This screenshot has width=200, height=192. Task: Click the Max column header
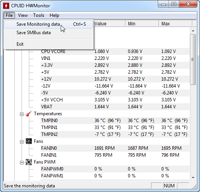tap(175, 24)
